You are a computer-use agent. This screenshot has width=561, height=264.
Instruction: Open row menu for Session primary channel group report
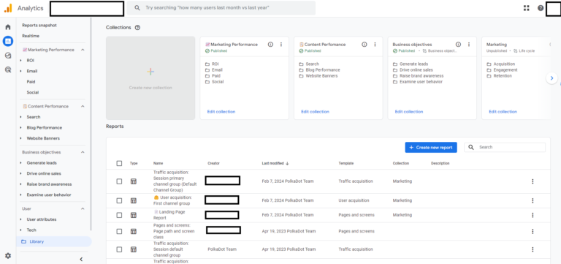click(533, 181)
